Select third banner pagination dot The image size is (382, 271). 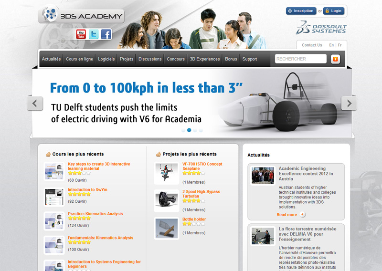pos(195,130)
